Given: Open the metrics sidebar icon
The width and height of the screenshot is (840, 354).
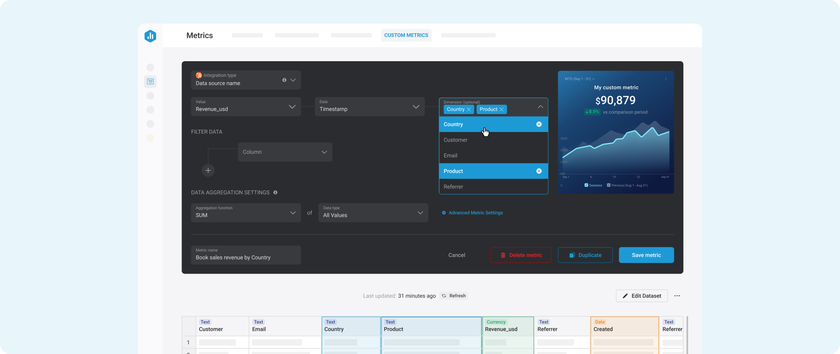Looking at the screenshot, I should (150, 82).
